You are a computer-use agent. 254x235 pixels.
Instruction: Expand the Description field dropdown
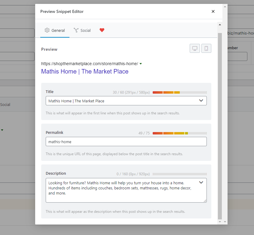coord(201,182)
